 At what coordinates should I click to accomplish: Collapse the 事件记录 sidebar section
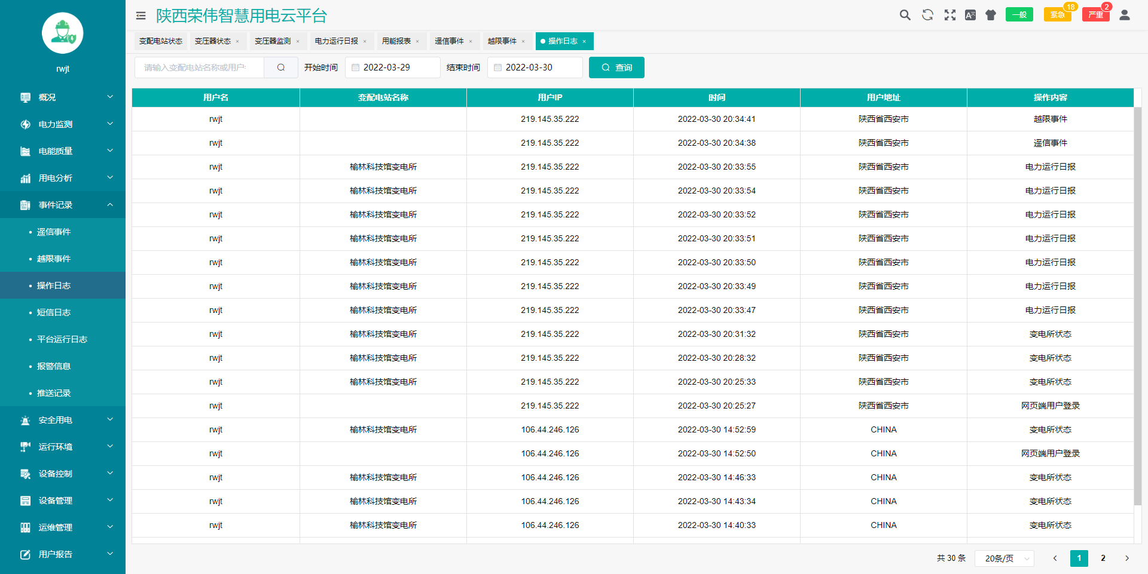(63, 205)
